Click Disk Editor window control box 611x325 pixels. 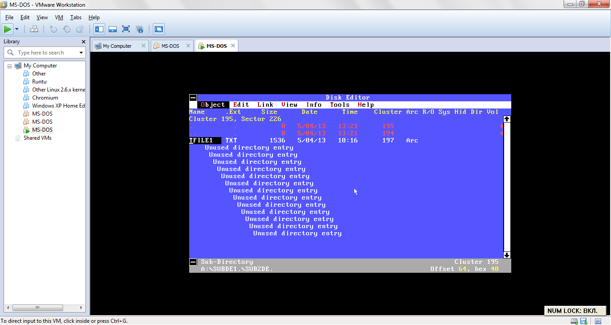click(193, 98)
